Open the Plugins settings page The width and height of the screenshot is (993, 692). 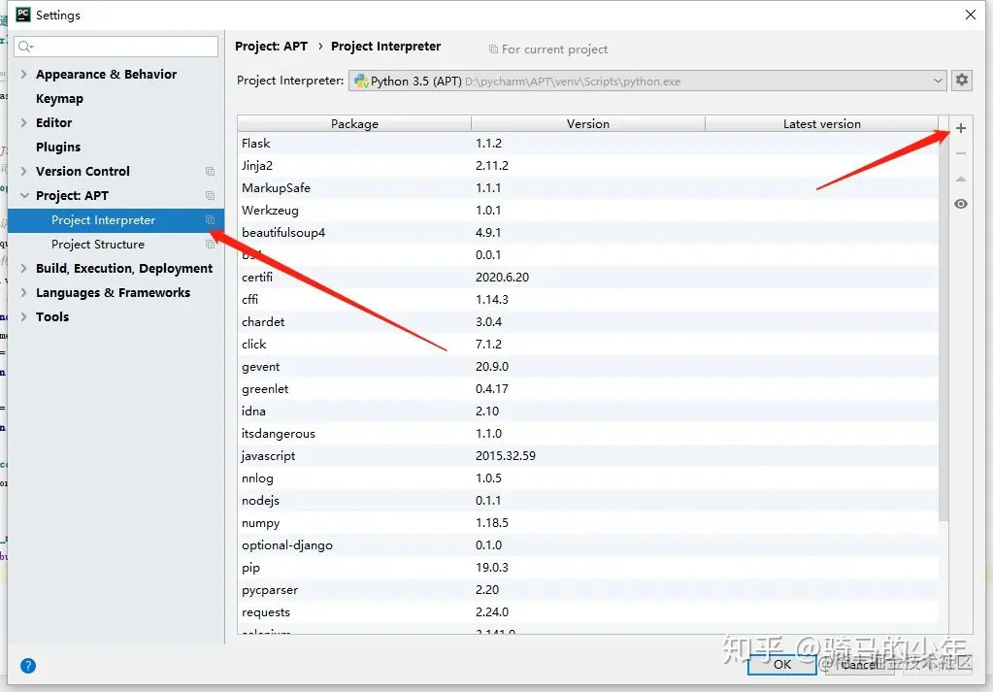tap(58, 147)
